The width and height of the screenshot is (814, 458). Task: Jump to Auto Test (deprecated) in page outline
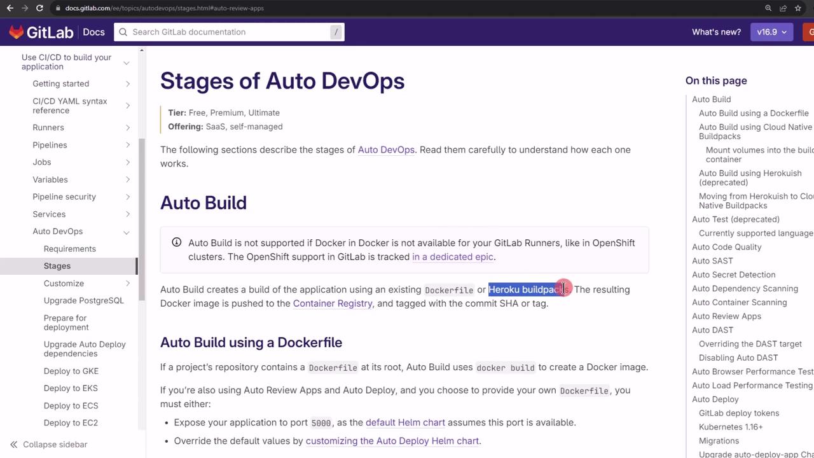pos(736,219)
